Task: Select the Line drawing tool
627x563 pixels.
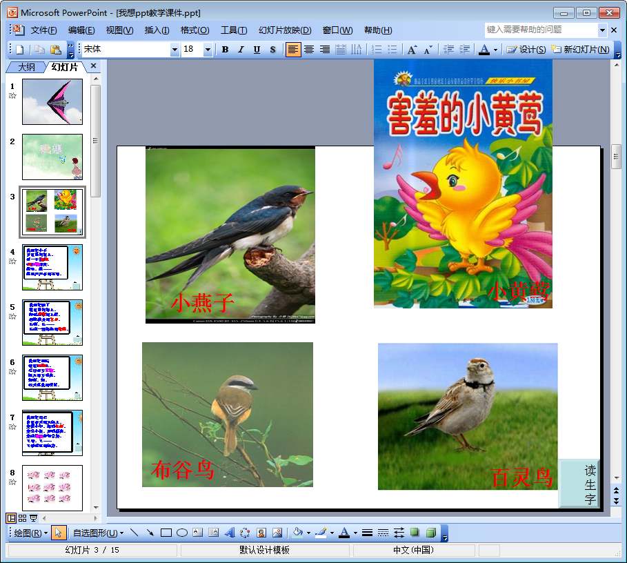Action: [x=135, y=533]
